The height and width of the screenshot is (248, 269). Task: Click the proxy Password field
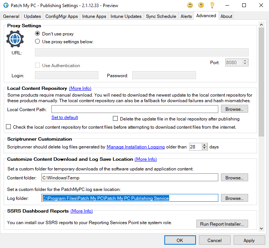(x=164, y=75)
